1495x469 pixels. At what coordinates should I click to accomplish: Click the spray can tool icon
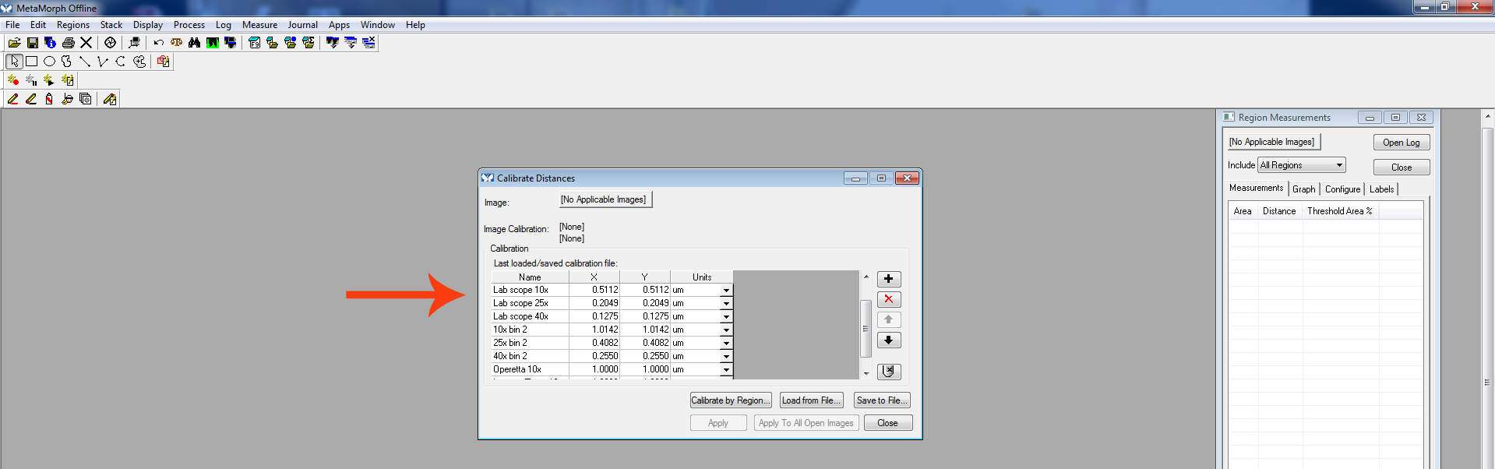click(x=49, y=99)
